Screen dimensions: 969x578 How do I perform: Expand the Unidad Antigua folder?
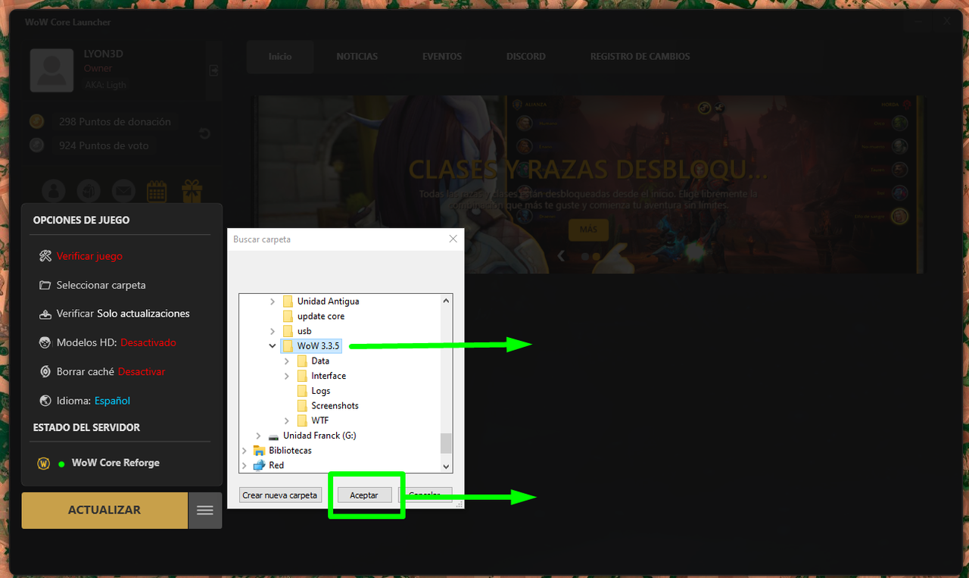(273, 301)
